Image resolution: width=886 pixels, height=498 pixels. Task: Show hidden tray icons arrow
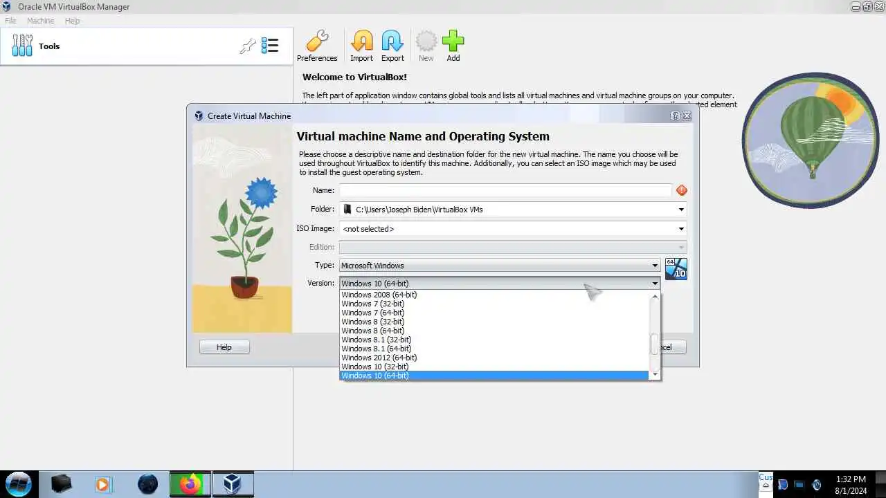(x=766, y=484)
